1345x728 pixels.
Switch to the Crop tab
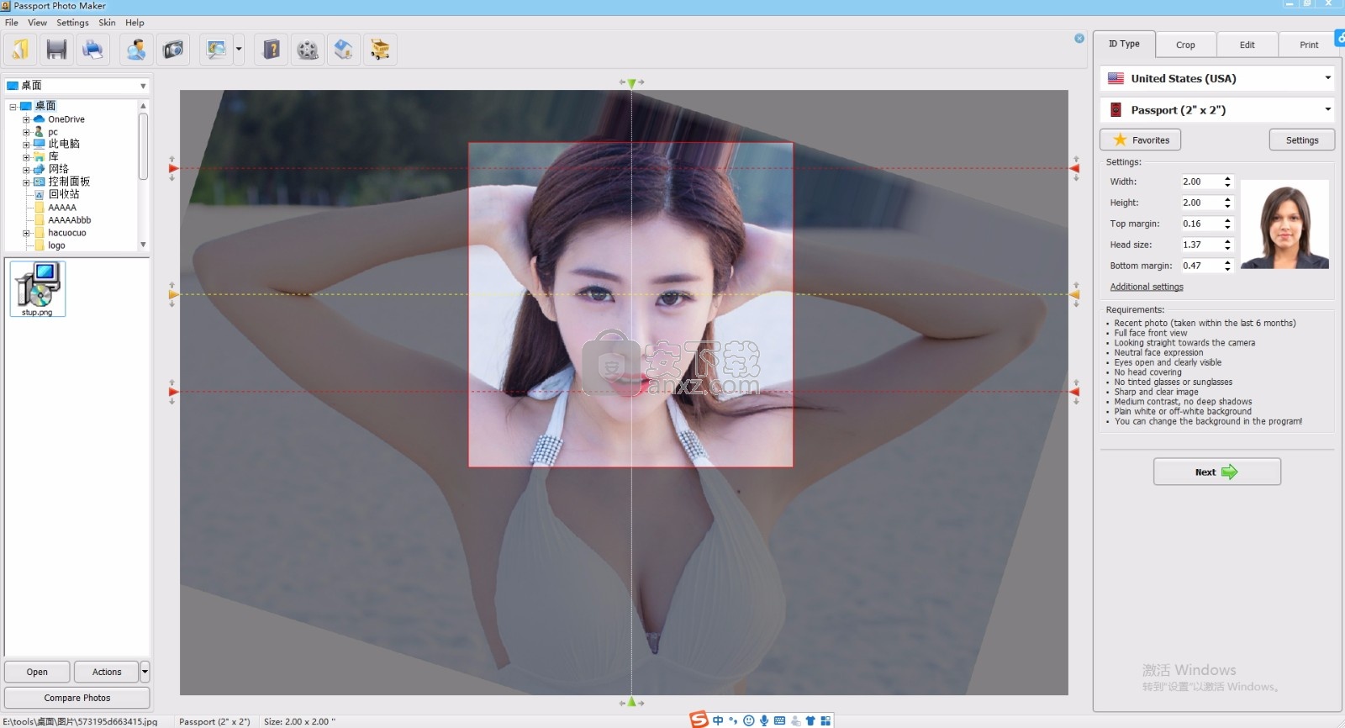click(x=1185, y=45)
